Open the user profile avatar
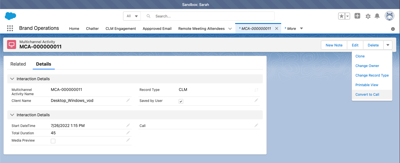 (390, 16)
